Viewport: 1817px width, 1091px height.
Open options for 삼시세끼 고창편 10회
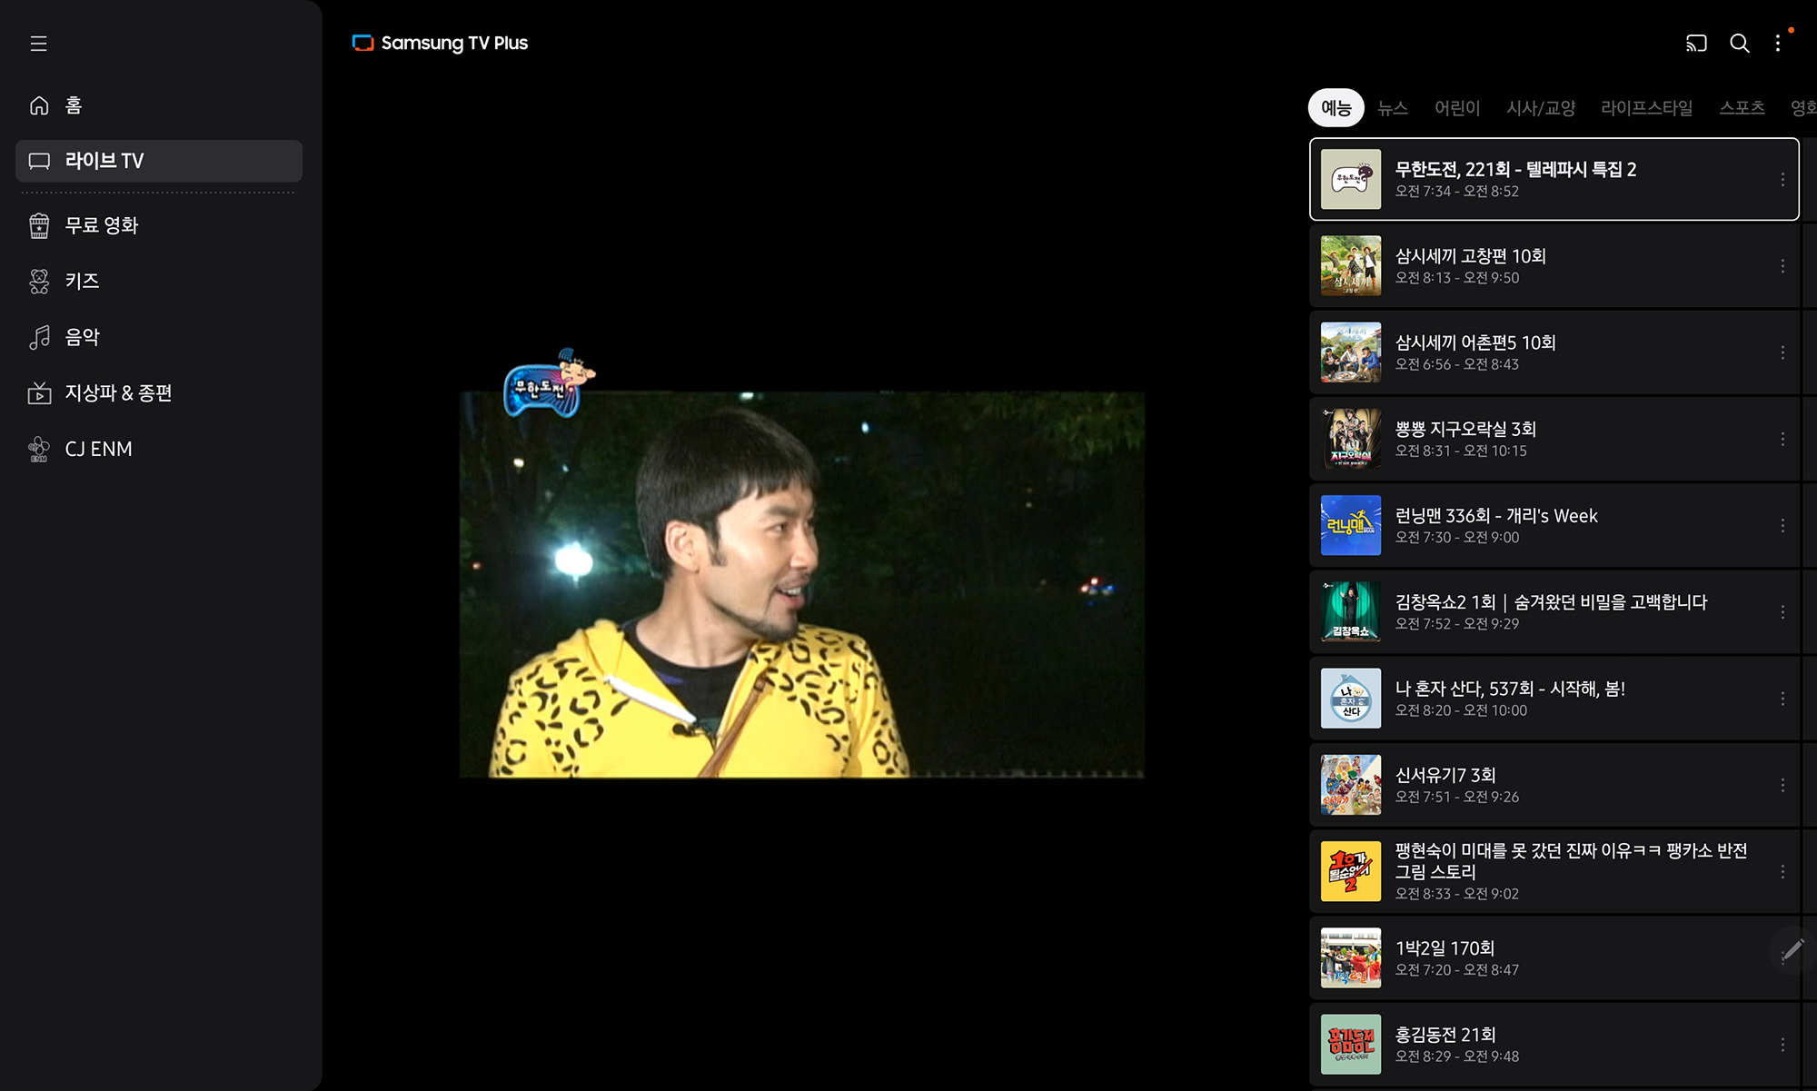1782,266
